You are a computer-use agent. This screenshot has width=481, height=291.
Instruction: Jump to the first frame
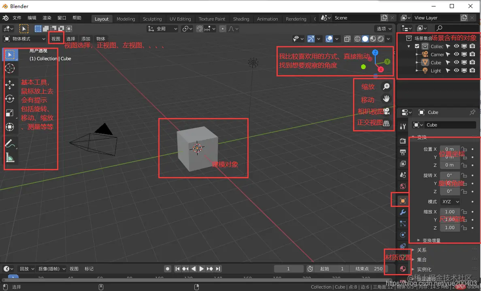[177, 269]
